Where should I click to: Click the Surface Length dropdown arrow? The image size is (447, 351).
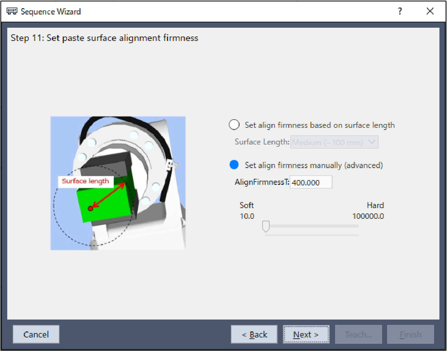(372, 142)
